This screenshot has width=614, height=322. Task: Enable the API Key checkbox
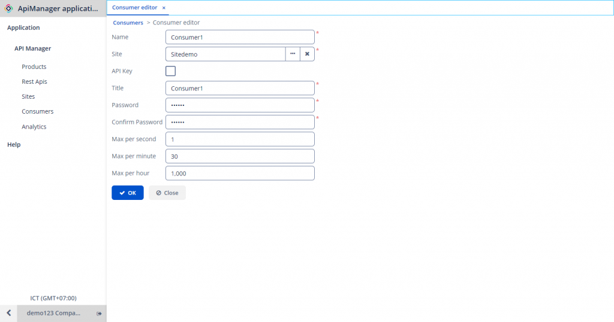[x=170, y=71]
